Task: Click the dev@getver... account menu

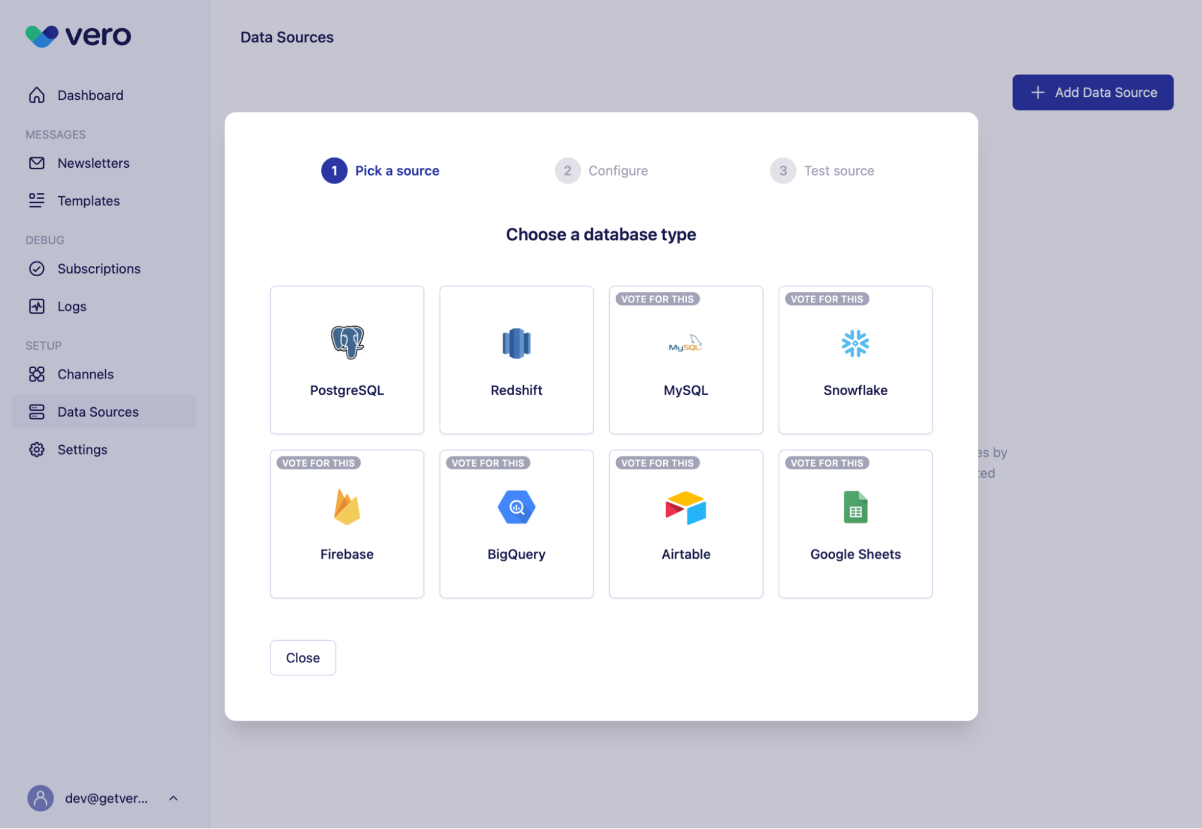Action: [x=102, y=795]
